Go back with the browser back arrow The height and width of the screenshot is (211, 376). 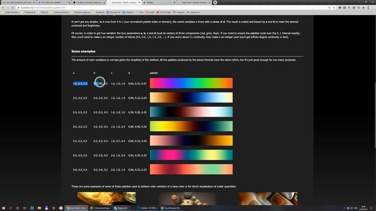(3, 8)
